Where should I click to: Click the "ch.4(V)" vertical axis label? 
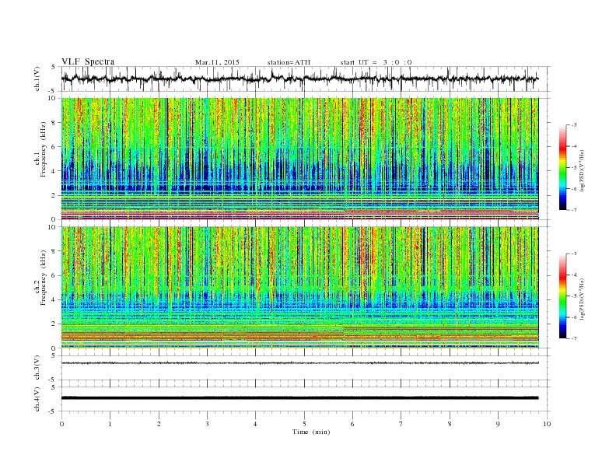[x=37, y=399]
